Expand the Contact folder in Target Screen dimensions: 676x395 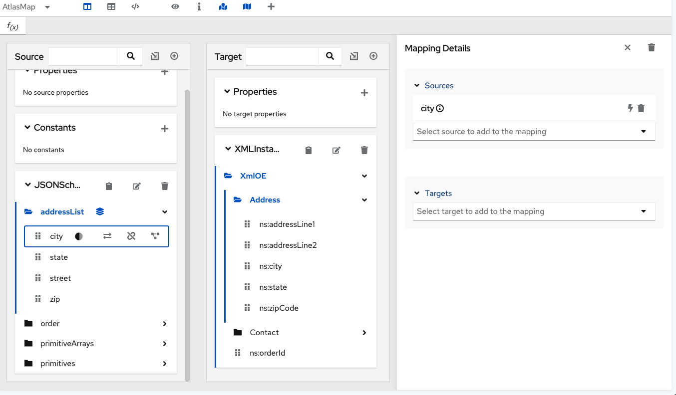364,333
